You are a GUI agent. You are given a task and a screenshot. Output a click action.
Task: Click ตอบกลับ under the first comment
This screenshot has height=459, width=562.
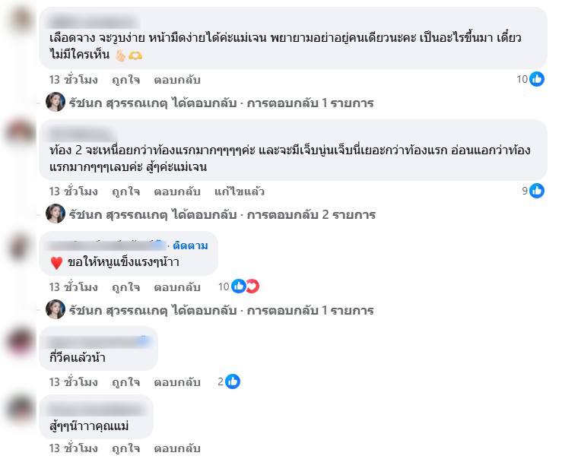(x=177, y=80)
